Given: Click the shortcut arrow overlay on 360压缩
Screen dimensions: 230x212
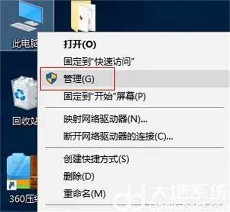Looking at the screenshot, I should pyautogui.click(x=12, y=185).
